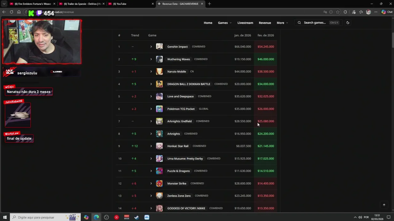Click the Windows taskbar search box
The height and width of the screenshot is (221, 394).
[x=45, y=217]
